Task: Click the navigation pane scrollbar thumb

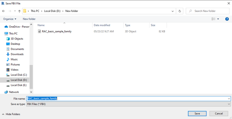Action: tap(31, 77)
